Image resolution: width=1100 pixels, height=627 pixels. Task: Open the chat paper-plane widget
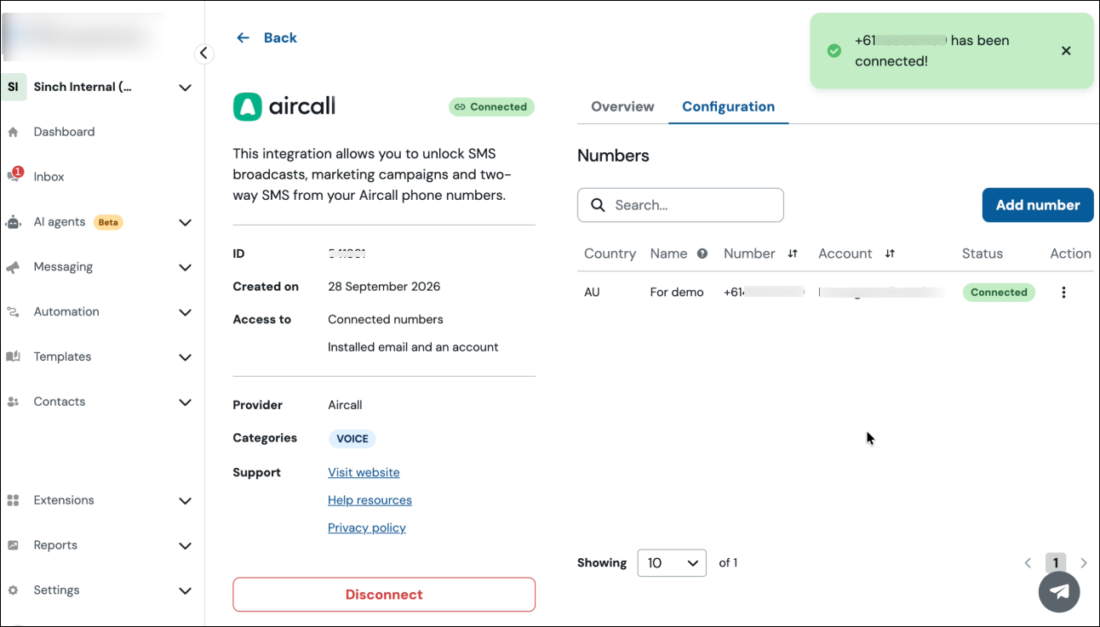tap(1059, 591)
